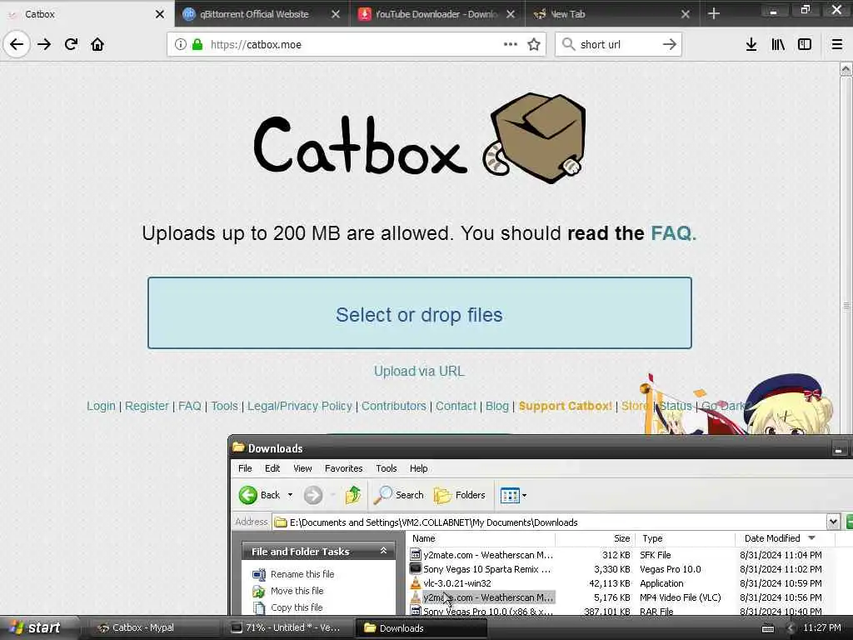Open the FAQ link in the headline

click(673, 233)
